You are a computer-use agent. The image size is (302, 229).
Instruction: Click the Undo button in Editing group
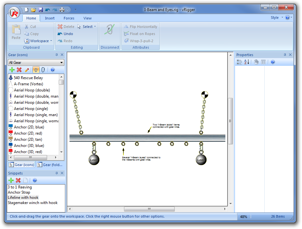click(65, 34)
